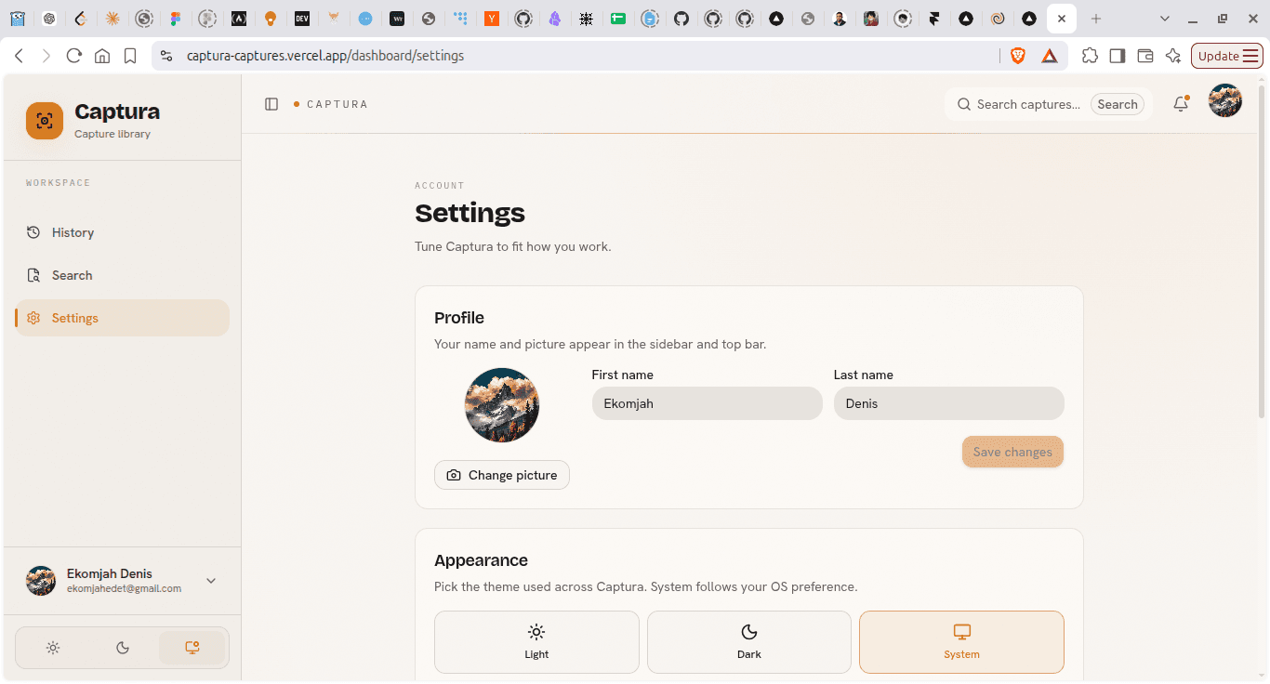Screen dimensions: 1270x684
Task: Bookmark this page icon
Action: tap(130, 56)
